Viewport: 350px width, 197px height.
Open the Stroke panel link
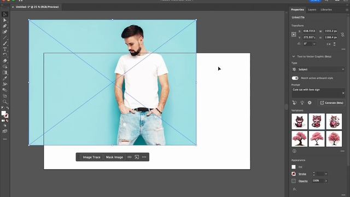tap(302, 174)
